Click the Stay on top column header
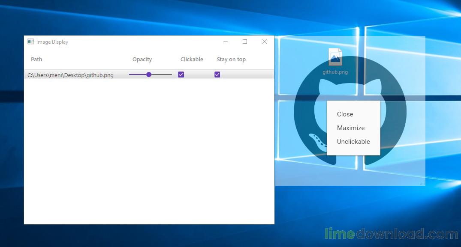The height and width of the screenshot is (247, 461). [231, 59]
